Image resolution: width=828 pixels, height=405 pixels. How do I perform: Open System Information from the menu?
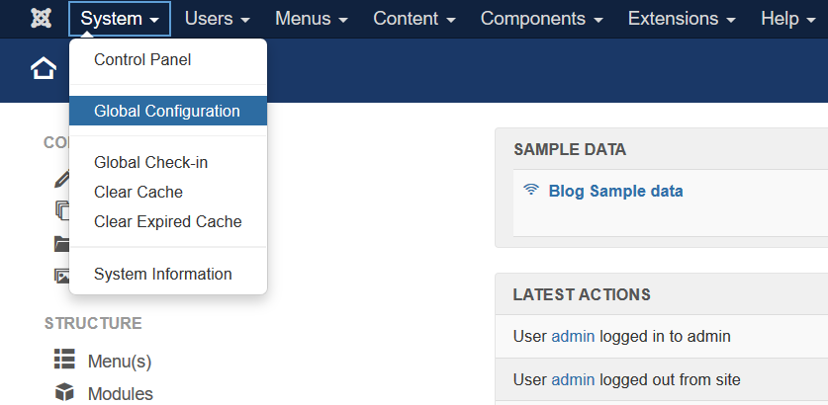pos(162,275)
